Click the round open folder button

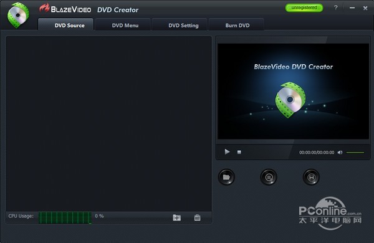pos(226,177)
